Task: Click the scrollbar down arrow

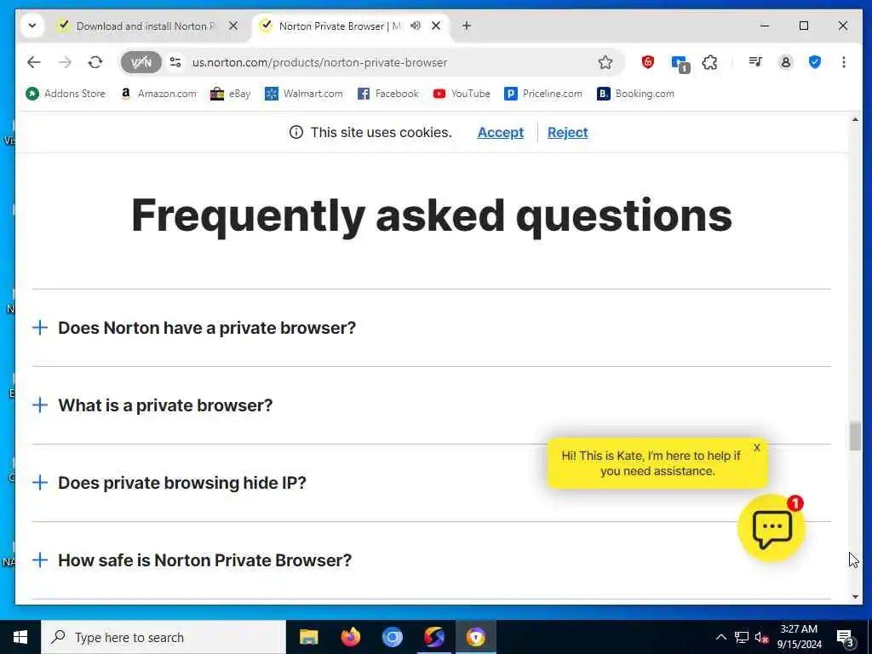Action: [x=855, y=597]
